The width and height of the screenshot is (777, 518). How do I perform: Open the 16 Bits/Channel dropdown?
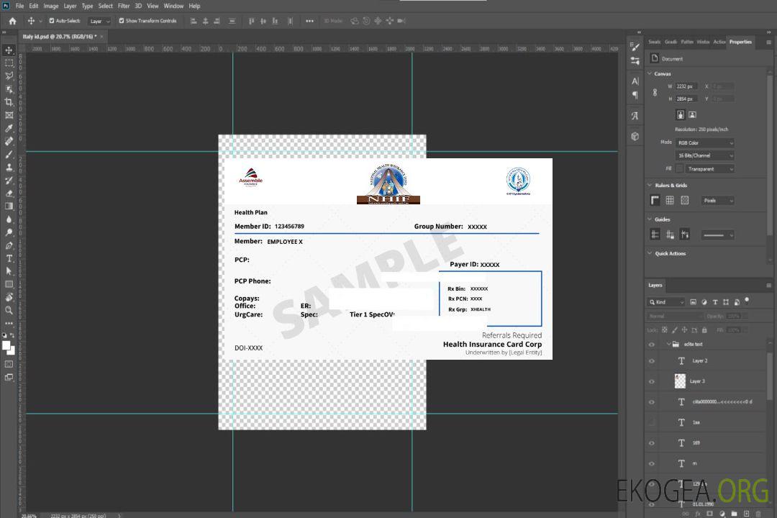coord(704,155)
